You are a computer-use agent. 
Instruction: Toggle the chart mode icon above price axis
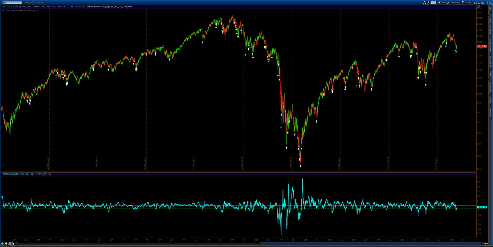tap(479, 7)
